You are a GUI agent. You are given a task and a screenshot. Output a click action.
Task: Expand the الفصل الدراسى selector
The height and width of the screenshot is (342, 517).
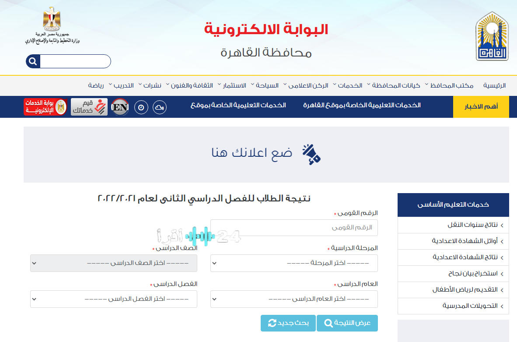click(x=113, y=299)
